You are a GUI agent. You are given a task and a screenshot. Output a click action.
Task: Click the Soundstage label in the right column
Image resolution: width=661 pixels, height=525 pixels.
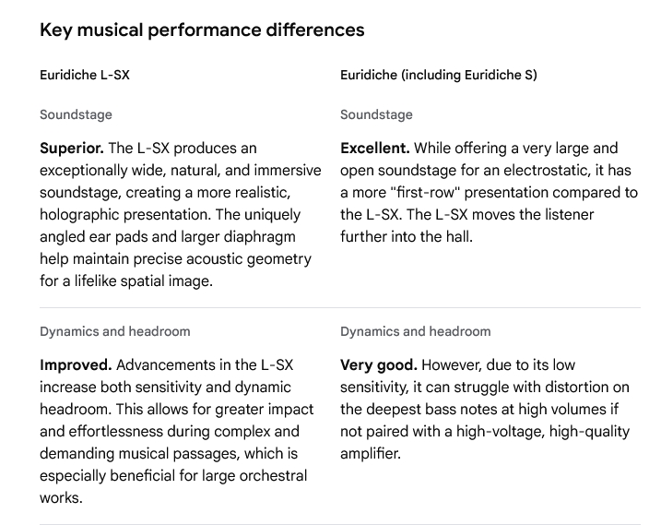pos(376,115)
